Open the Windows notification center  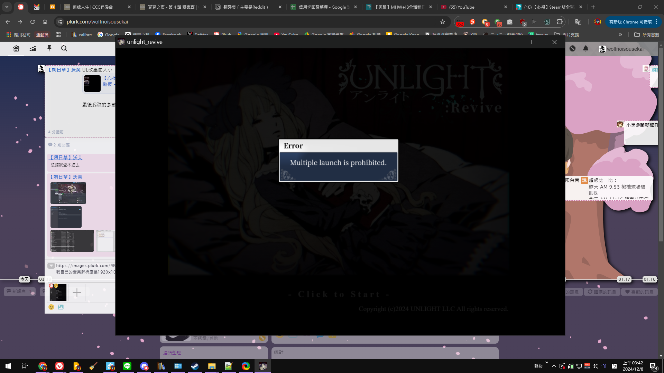click(654, 366)
